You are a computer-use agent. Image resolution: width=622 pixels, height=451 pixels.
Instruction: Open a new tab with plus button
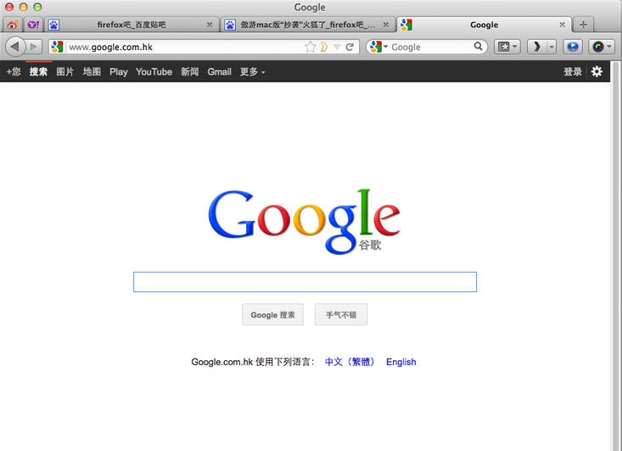click(x=583, y=25)
